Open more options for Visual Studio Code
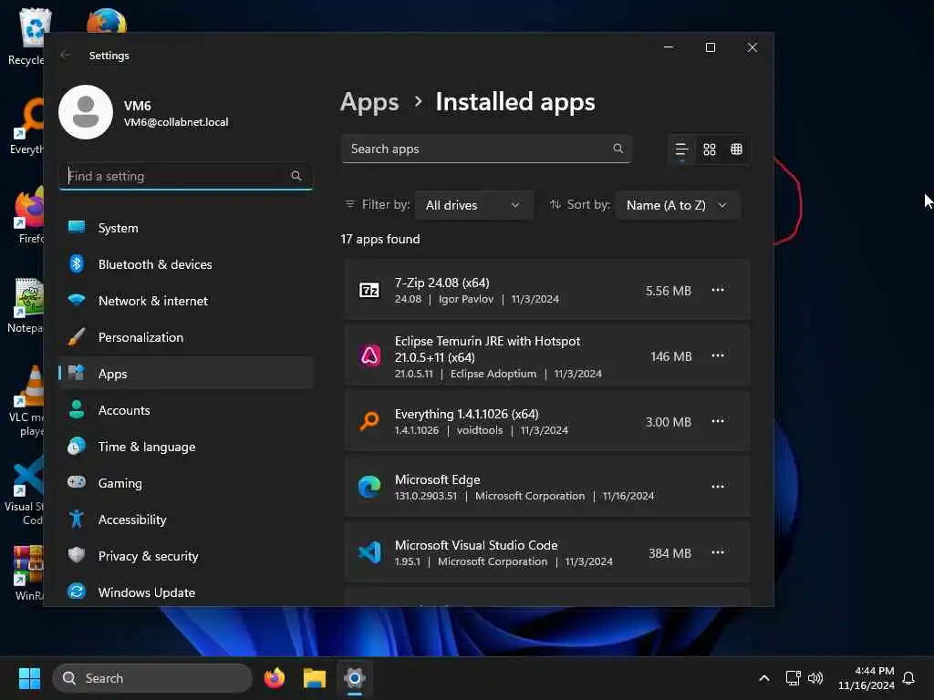934x700 pixels. point(717,551)
